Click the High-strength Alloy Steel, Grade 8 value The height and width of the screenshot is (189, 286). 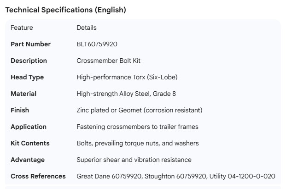(126, 94)
